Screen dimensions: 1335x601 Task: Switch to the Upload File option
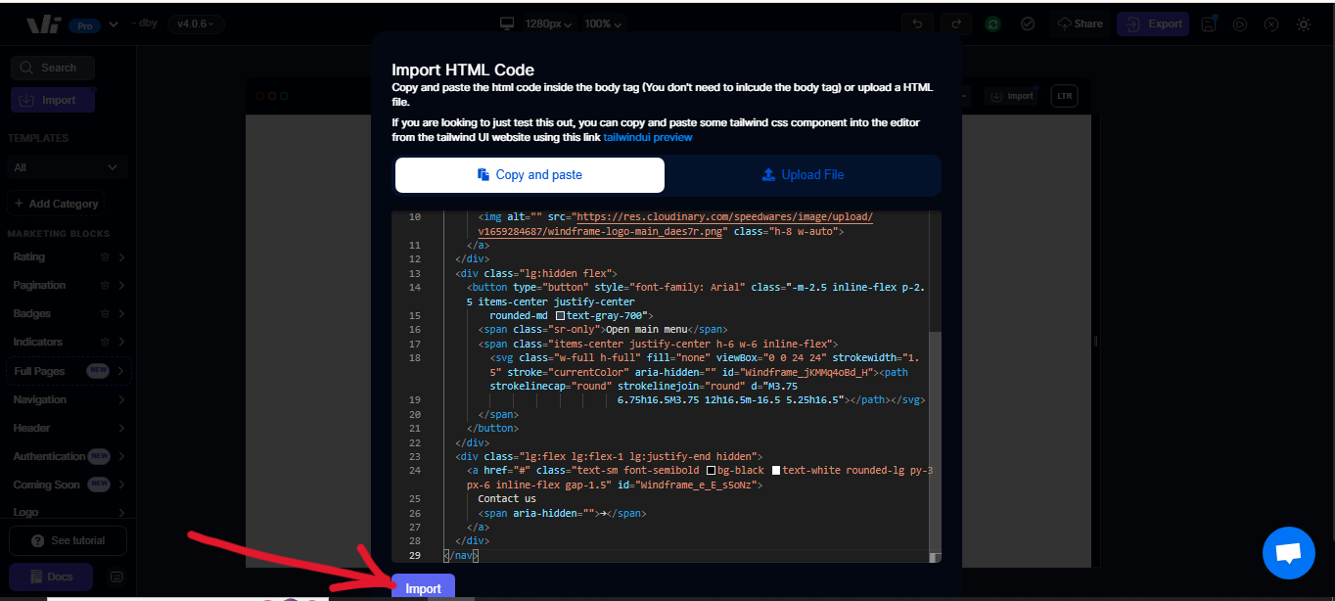tap(803, 174)
